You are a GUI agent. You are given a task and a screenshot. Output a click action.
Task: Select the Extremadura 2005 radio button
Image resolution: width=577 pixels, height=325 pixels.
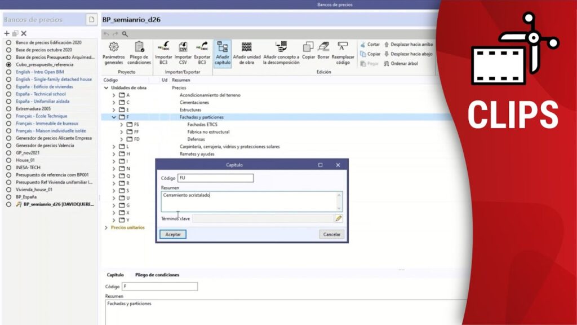click(8, 108)
